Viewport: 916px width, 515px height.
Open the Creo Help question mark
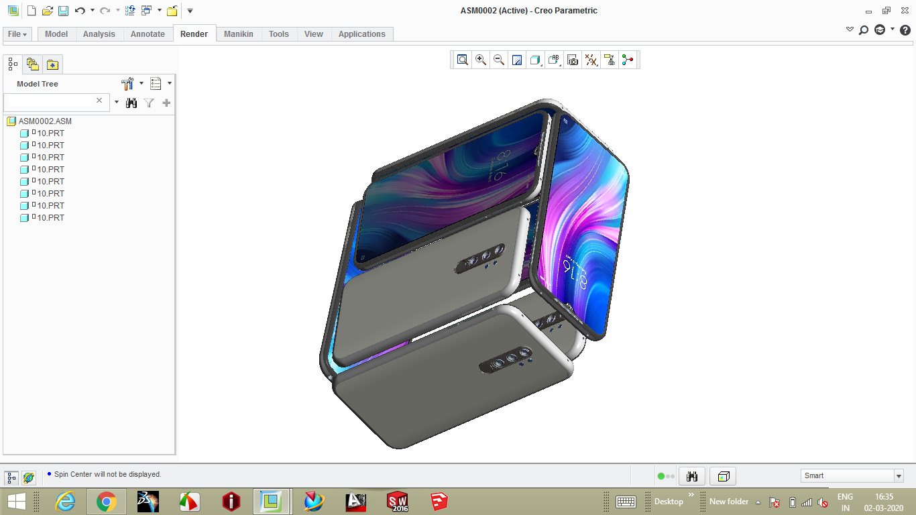point(905,30)
